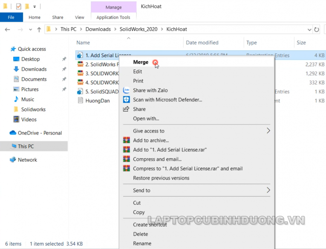Expand the Send to submenu arrow

tap(268, 190)
